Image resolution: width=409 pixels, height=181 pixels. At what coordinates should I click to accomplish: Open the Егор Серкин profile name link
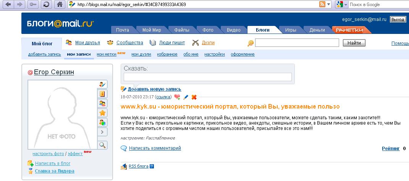coord(54,72)
